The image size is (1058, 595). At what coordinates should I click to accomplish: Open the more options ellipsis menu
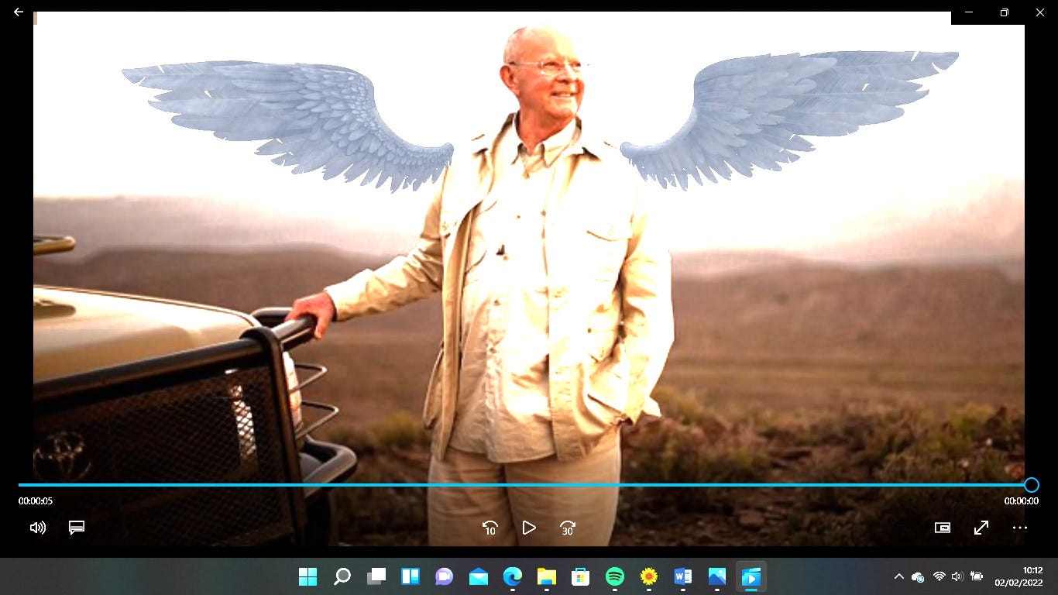click(1020, 528)
